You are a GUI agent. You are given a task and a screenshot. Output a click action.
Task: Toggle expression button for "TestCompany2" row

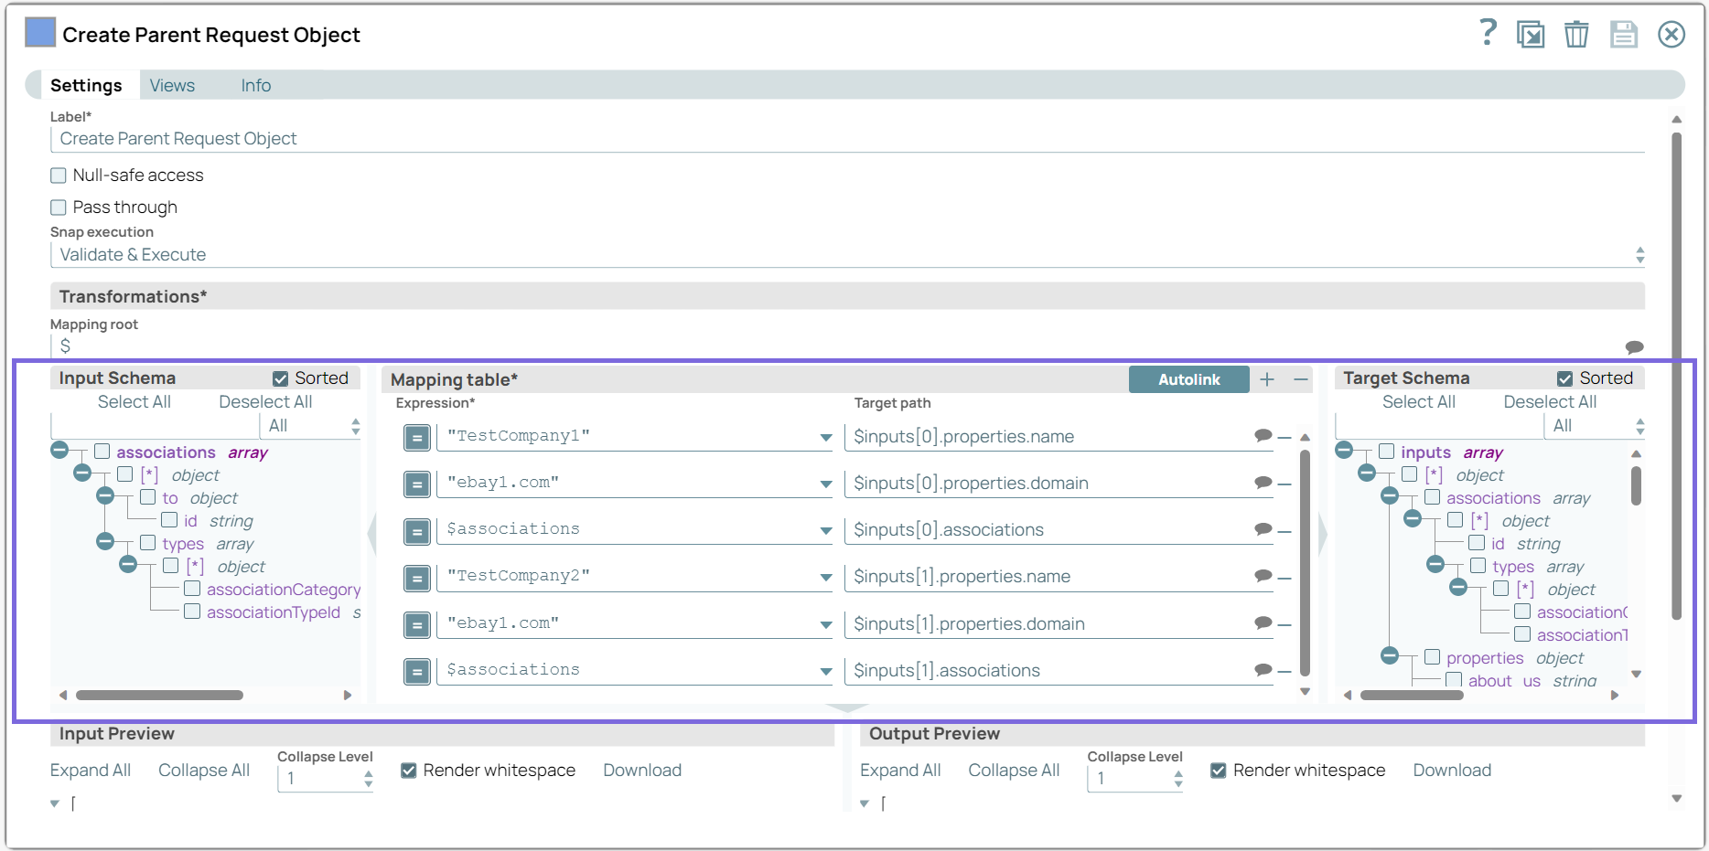(417, 579)
